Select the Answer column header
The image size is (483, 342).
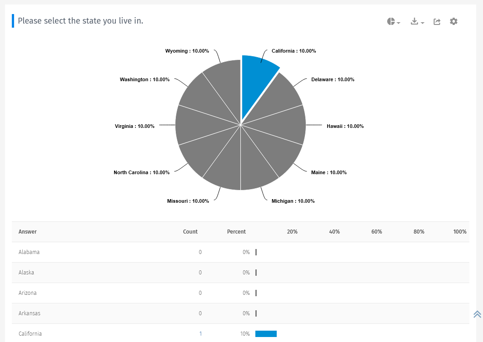click(27, 232)
